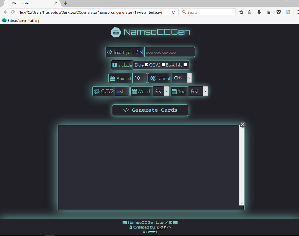The image size is (299, 236).
Task: Open the Format CHK dropdown
Action: [x=182, y=78]
